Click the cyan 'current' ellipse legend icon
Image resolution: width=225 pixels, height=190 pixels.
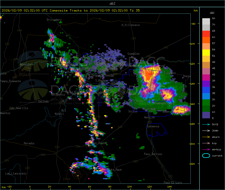[x=206, y=156]
